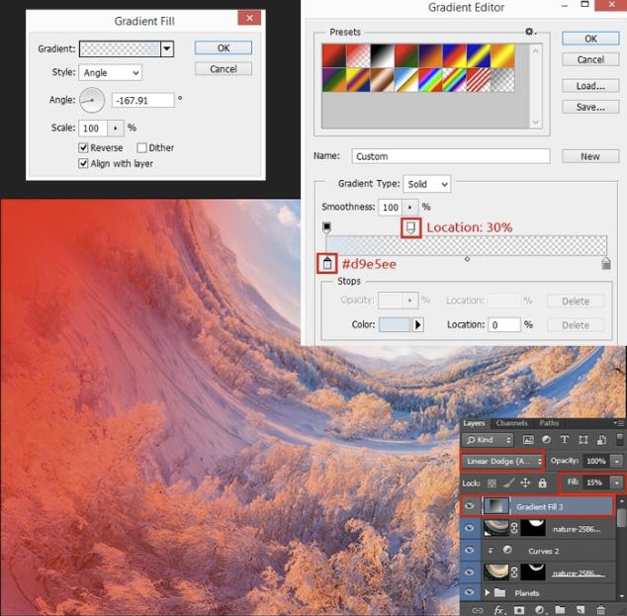Open the Smoothness slider arrow
Image resolution: width=627 pixels, height=616 pixels.
(409, 207)
